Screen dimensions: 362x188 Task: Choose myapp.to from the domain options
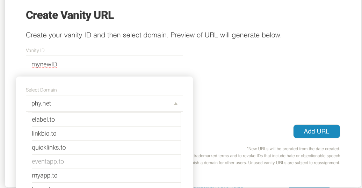pyautogui.click(x=104, y=175)
